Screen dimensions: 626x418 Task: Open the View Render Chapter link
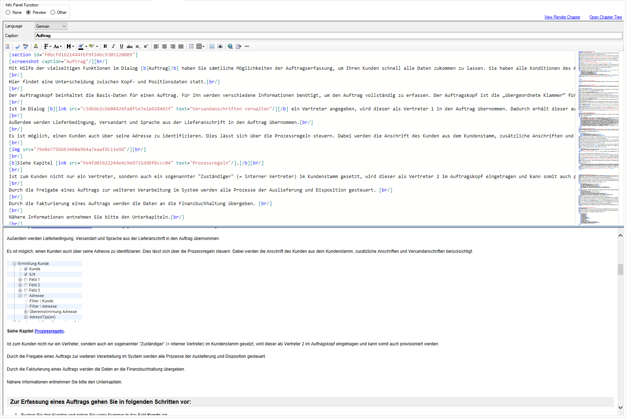coord(562,17)
